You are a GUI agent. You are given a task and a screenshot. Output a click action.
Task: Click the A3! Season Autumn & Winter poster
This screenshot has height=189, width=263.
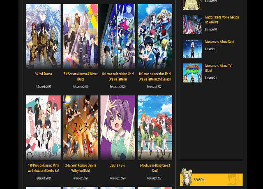point(80,36)
